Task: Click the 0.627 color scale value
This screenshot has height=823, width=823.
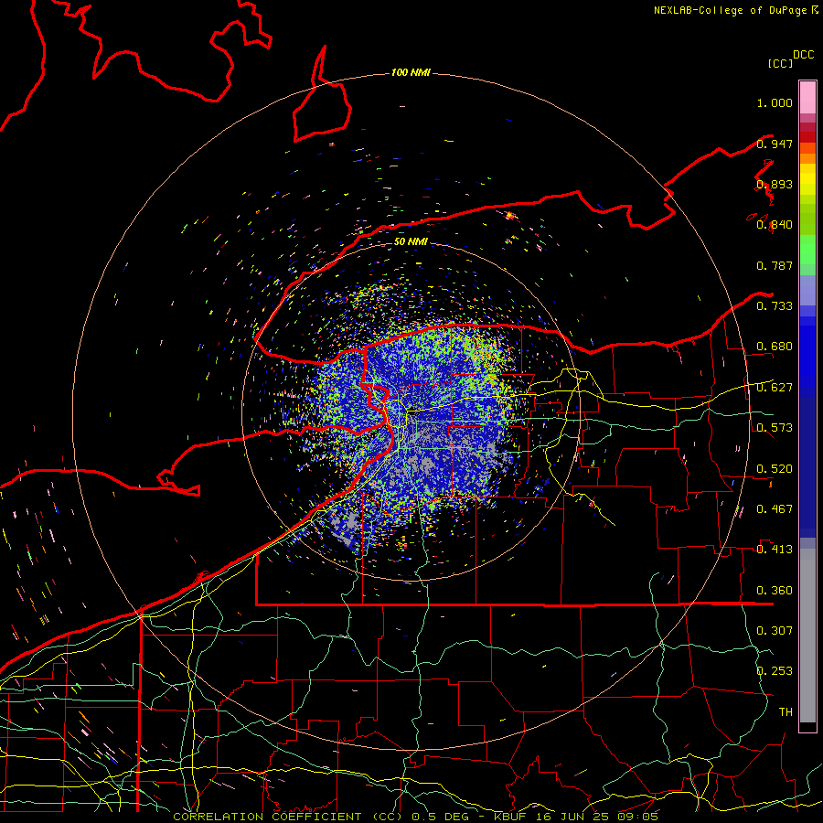Action: [775, 388]
